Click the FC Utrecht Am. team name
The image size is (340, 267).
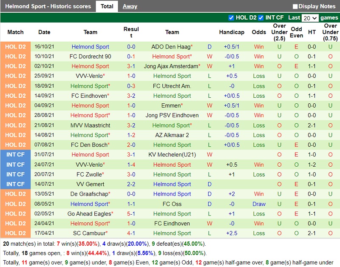[172, 86]
